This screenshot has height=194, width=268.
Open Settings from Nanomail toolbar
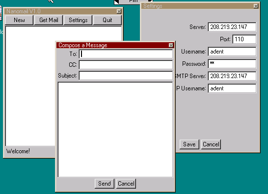coord(78,20)
